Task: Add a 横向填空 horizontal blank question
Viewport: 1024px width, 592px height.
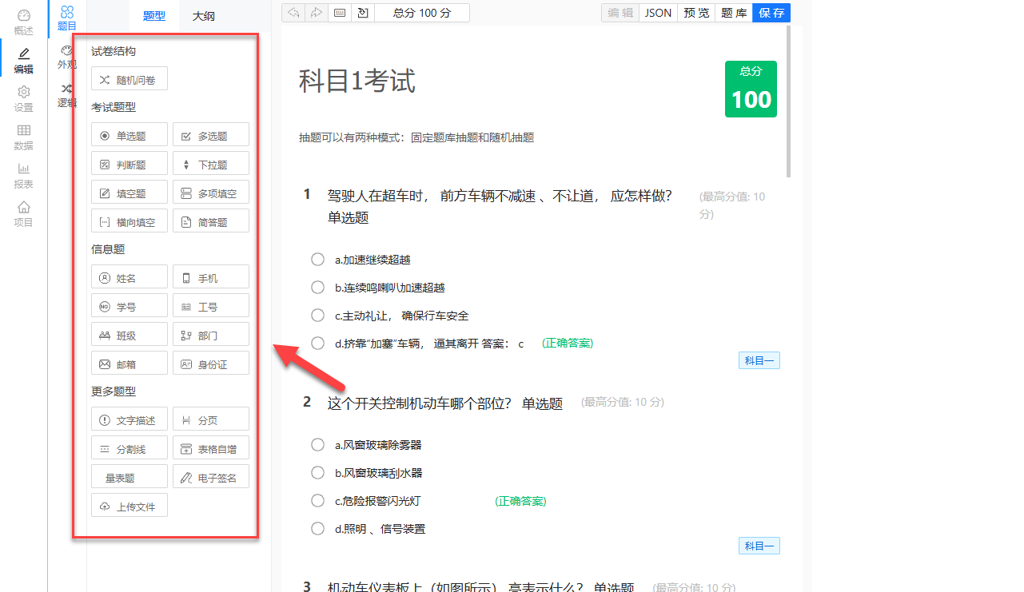Action: click(x=129, y=221)
